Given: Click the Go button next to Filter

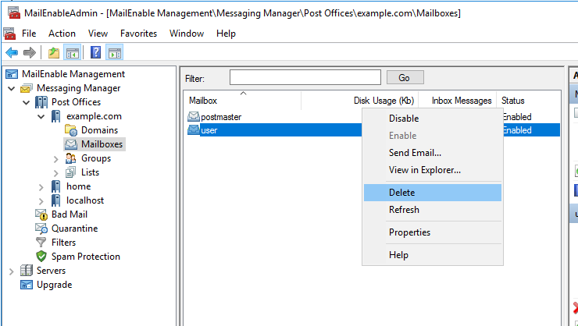Looking at the screenshot, I should [x=405, y=78].
